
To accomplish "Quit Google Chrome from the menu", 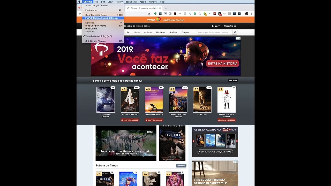I will (x=103, y=41).
